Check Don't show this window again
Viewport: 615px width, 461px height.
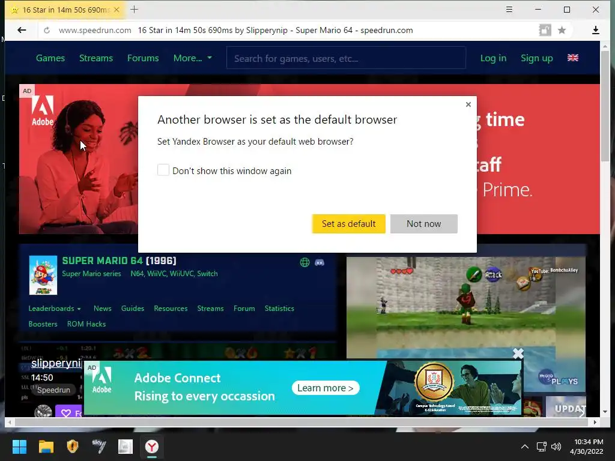coord(163,170)
